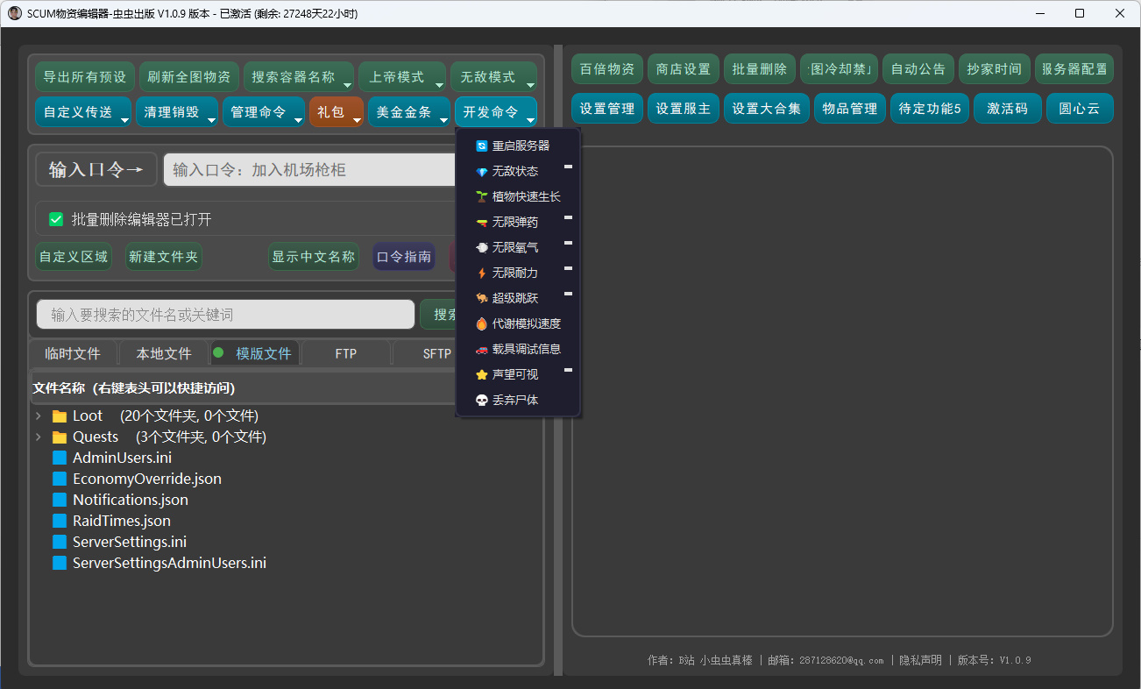Toggle the 无限耐力 switch indicator
The height and width of the screenshot is (689, 1141).
(568, 267)
